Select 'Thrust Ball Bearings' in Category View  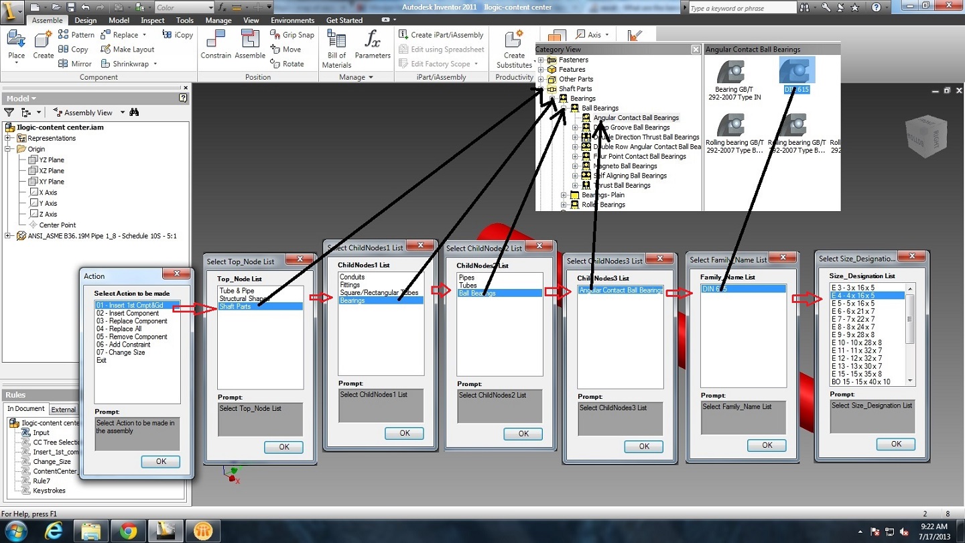[x=622, y=185]
